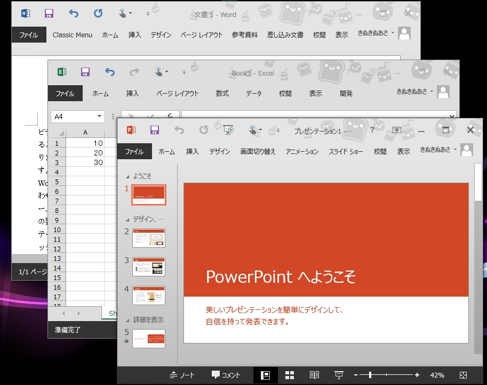Click Excel cell containing 20
The height and width of the screenshot is (385, 487).
[85, 153]
